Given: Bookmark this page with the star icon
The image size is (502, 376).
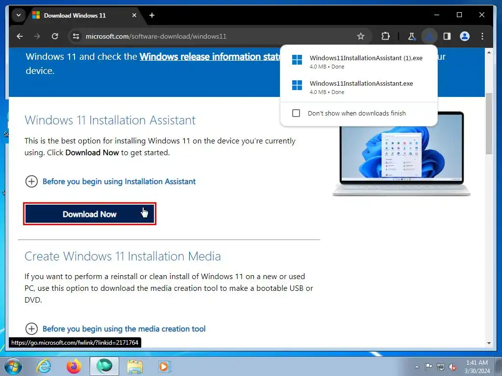Looking at the screenshot, I should click(x=361, y=36).
